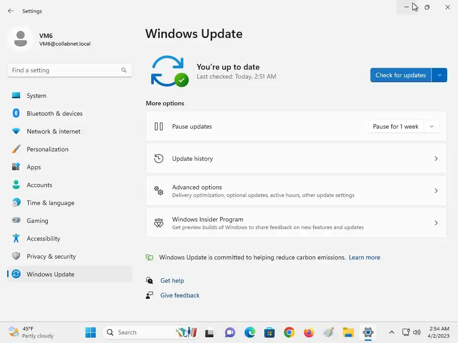This screenshot has height=343, width=458.
Task: Click the VM6@collabnet.local account email
Action: 65,44
